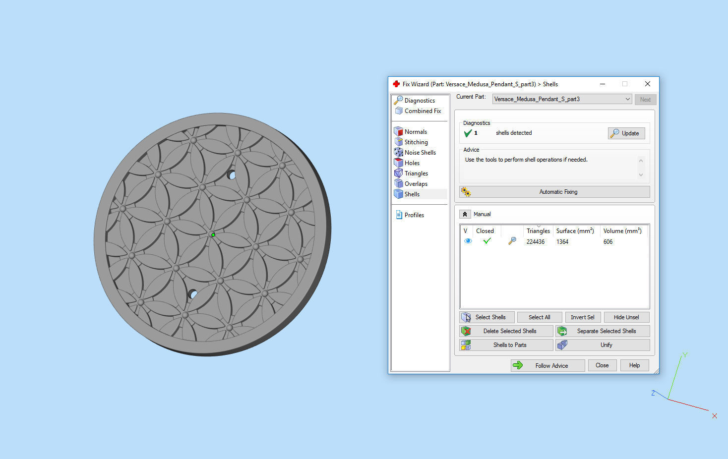Click the disabled Next button
This screenshot has width=728, height=459.
(x=645, y=100)
